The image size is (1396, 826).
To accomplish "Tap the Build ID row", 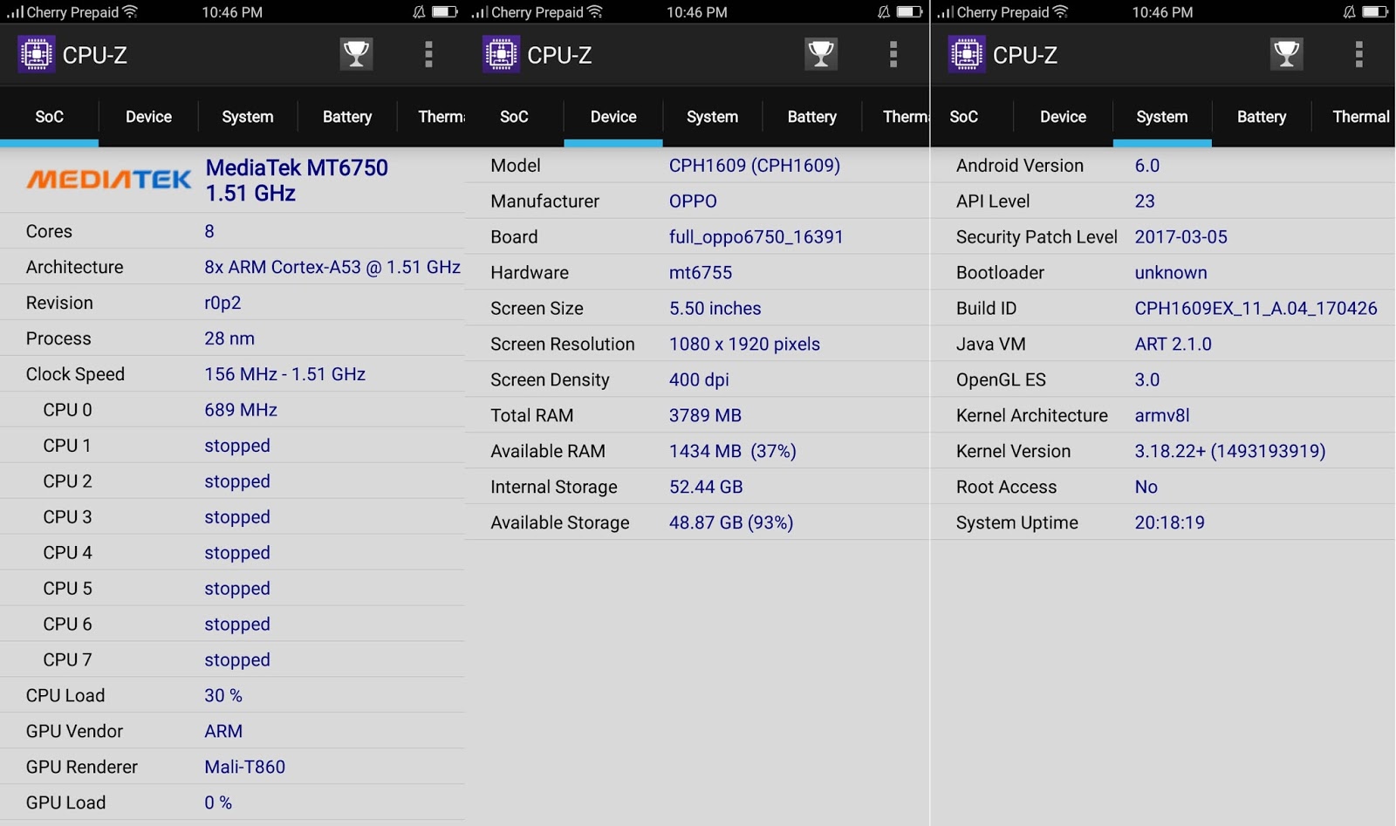I will (x=1162, y=308).
